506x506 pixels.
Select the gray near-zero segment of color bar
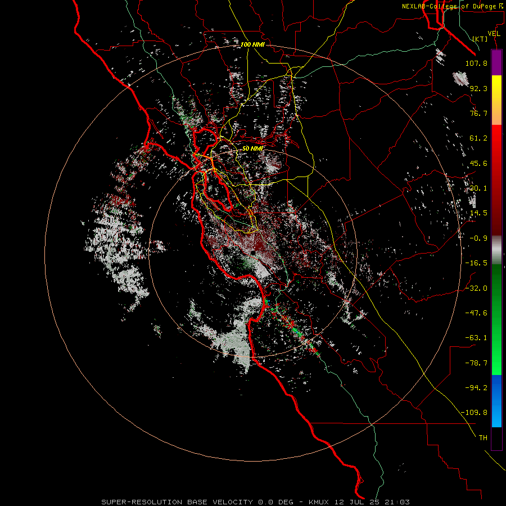point(496,250)
